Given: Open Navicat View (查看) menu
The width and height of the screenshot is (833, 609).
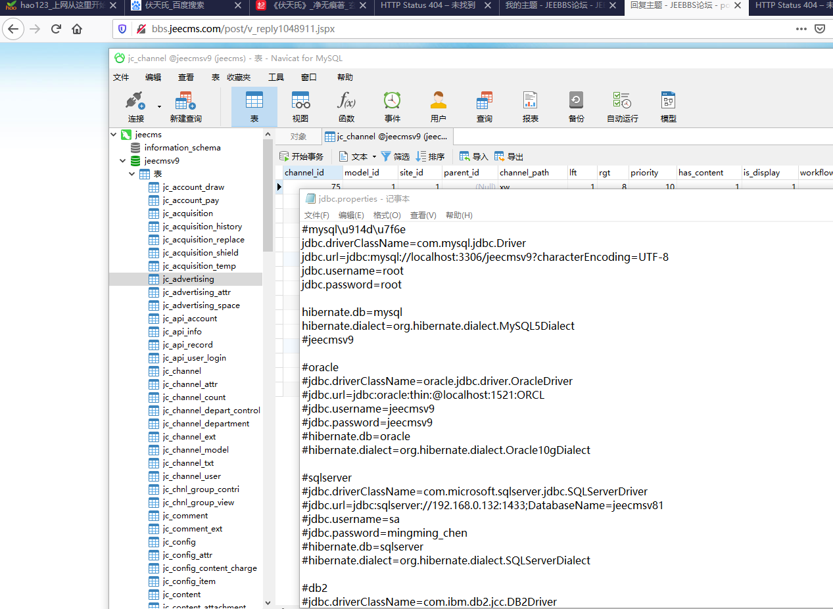Looking at the screenshot, I should pos(186,77).
